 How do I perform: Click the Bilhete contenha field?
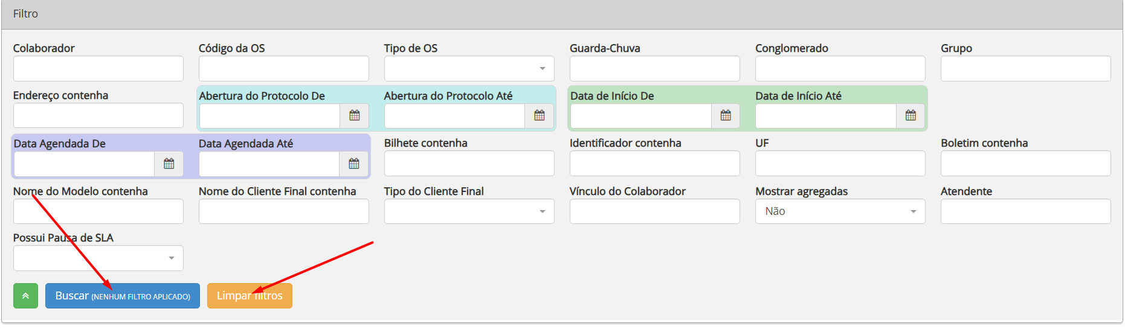coord(469,164)
